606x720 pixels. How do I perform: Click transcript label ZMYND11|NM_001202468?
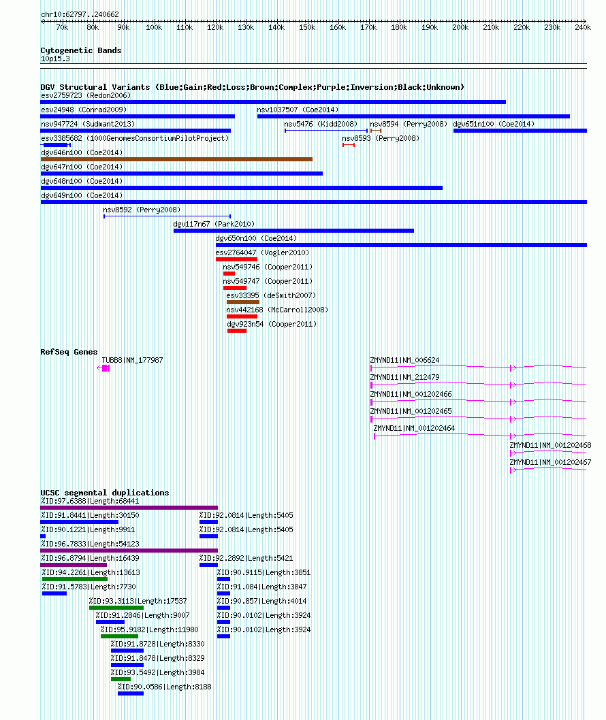pos(550,445)
